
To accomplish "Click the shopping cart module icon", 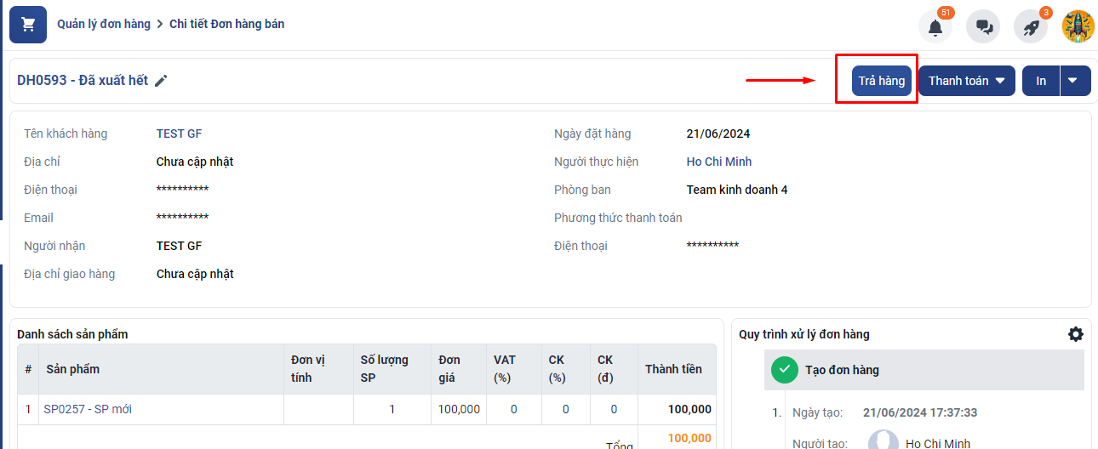I will click(x=28, y=25).
